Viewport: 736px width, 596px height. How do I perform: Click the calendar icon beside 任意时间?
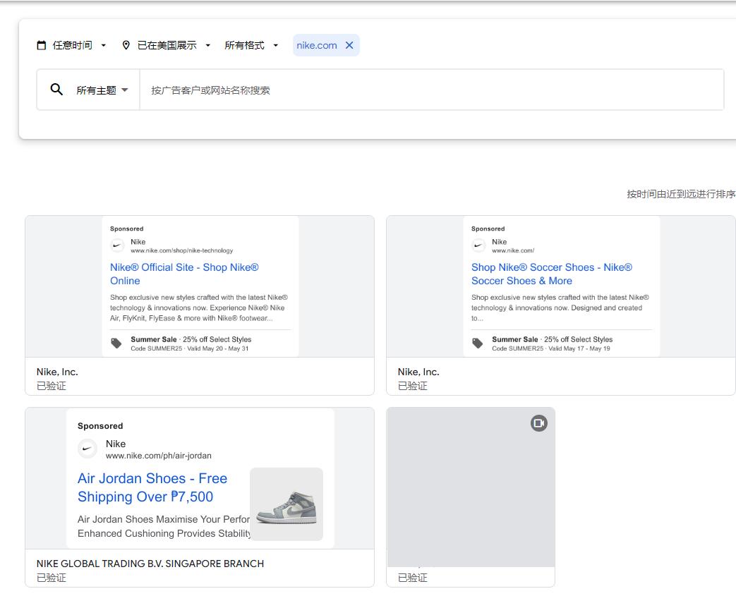coord(42,45)
